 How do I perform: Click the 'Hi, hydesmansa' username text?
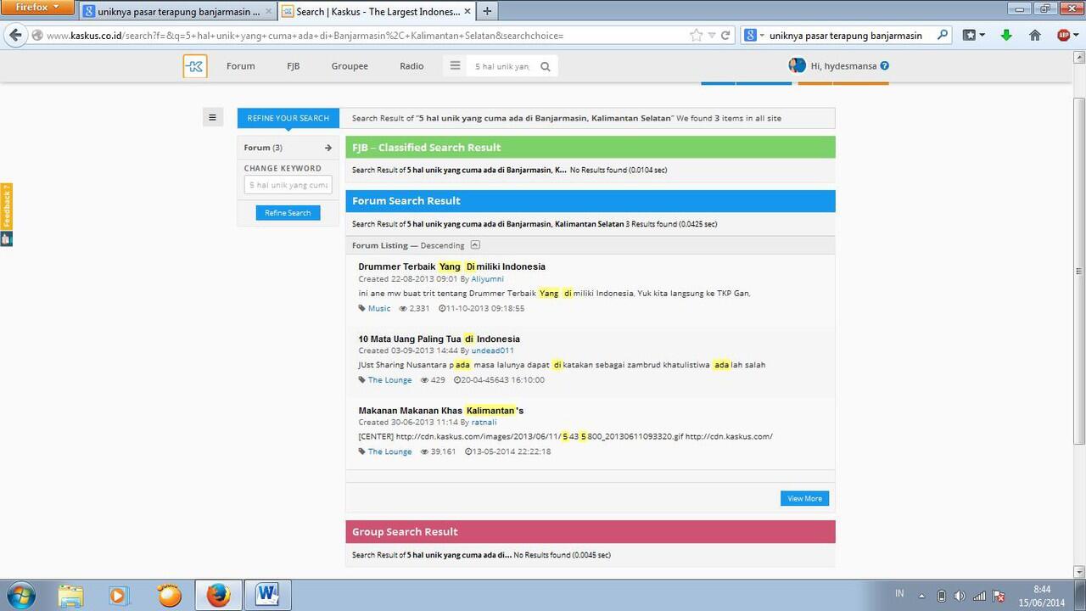tap(843, 65)
